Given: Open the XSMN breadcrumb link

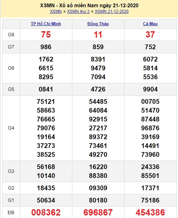Looking at the screenshot, I should pyautogui.click(x=56, y=11).
